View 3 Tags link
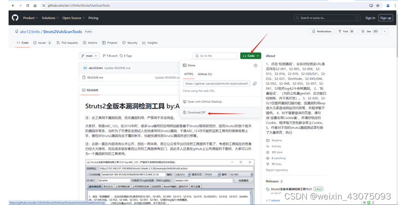The image size is (398, 205). [x=126, y=56]
